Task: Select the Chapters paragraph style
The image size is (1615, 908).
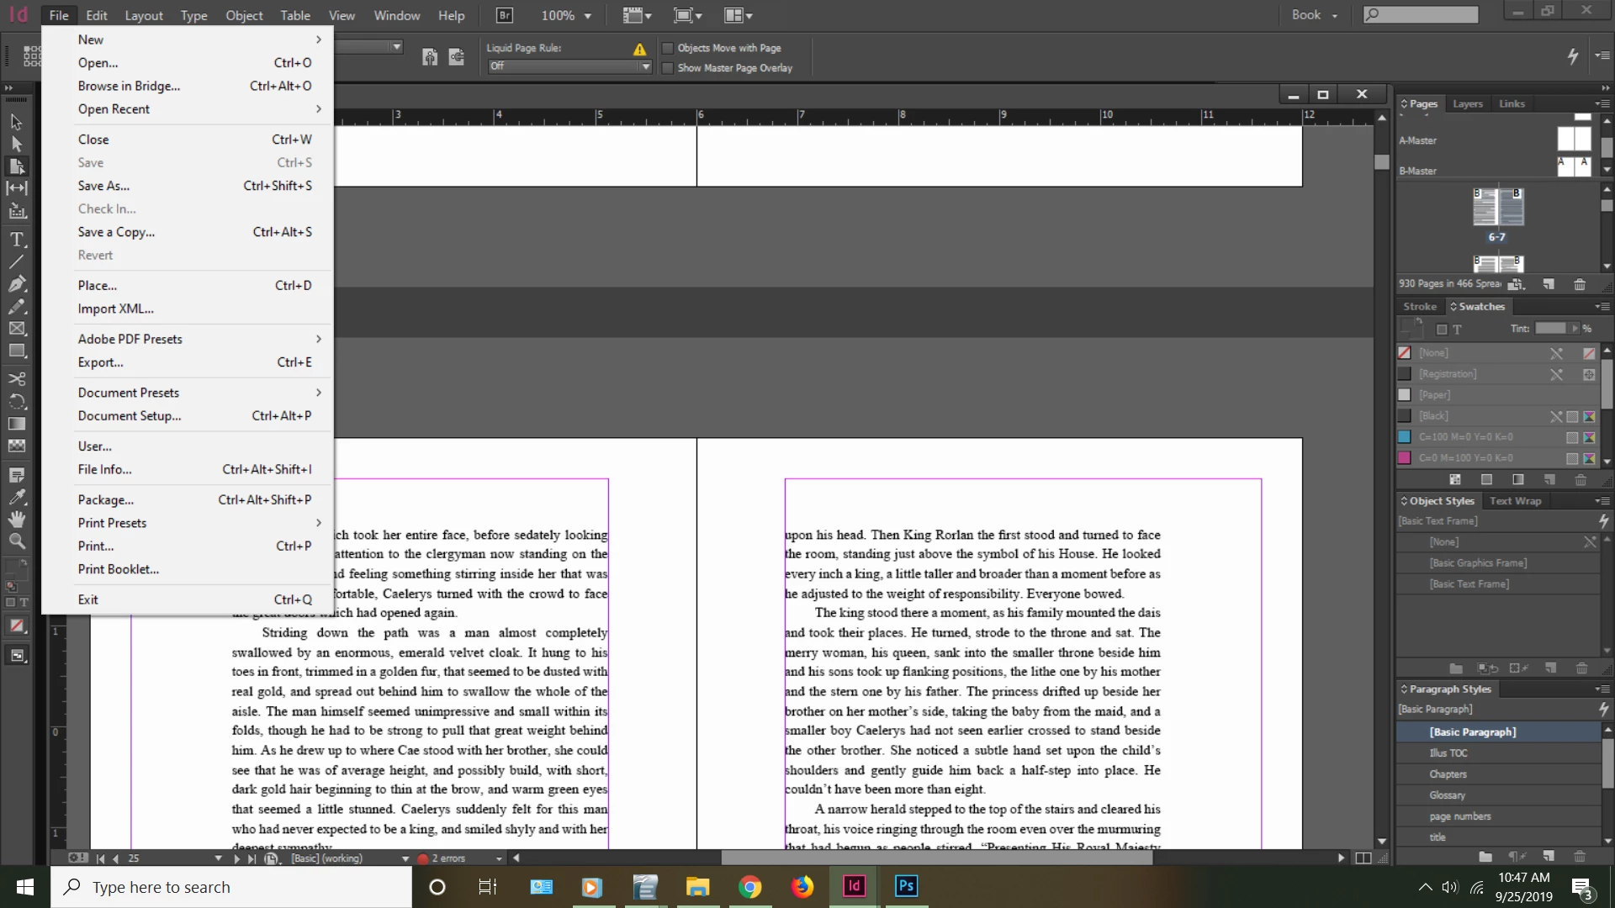Action: tap(1448, 774)
